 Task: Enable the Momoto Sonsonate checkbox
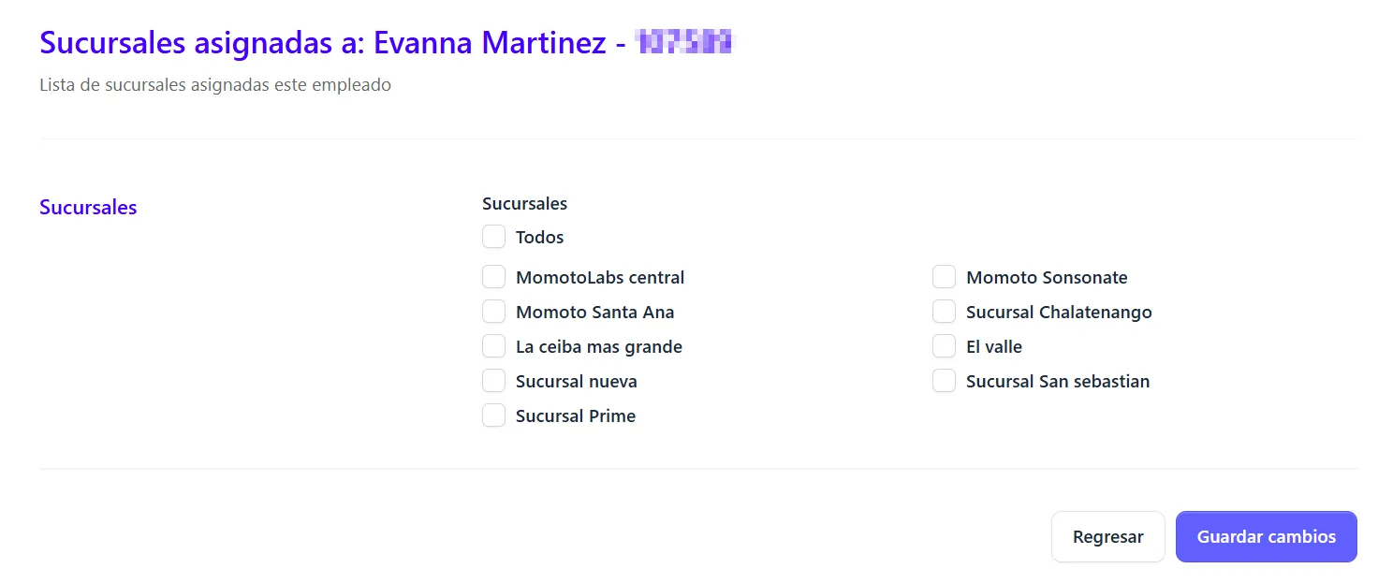[x=944, y=277]
